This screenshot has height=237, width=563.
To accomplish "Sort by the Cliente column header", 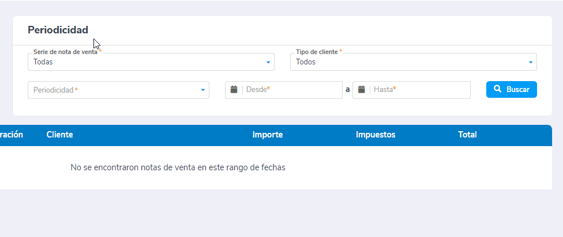I will pos(59,135).
